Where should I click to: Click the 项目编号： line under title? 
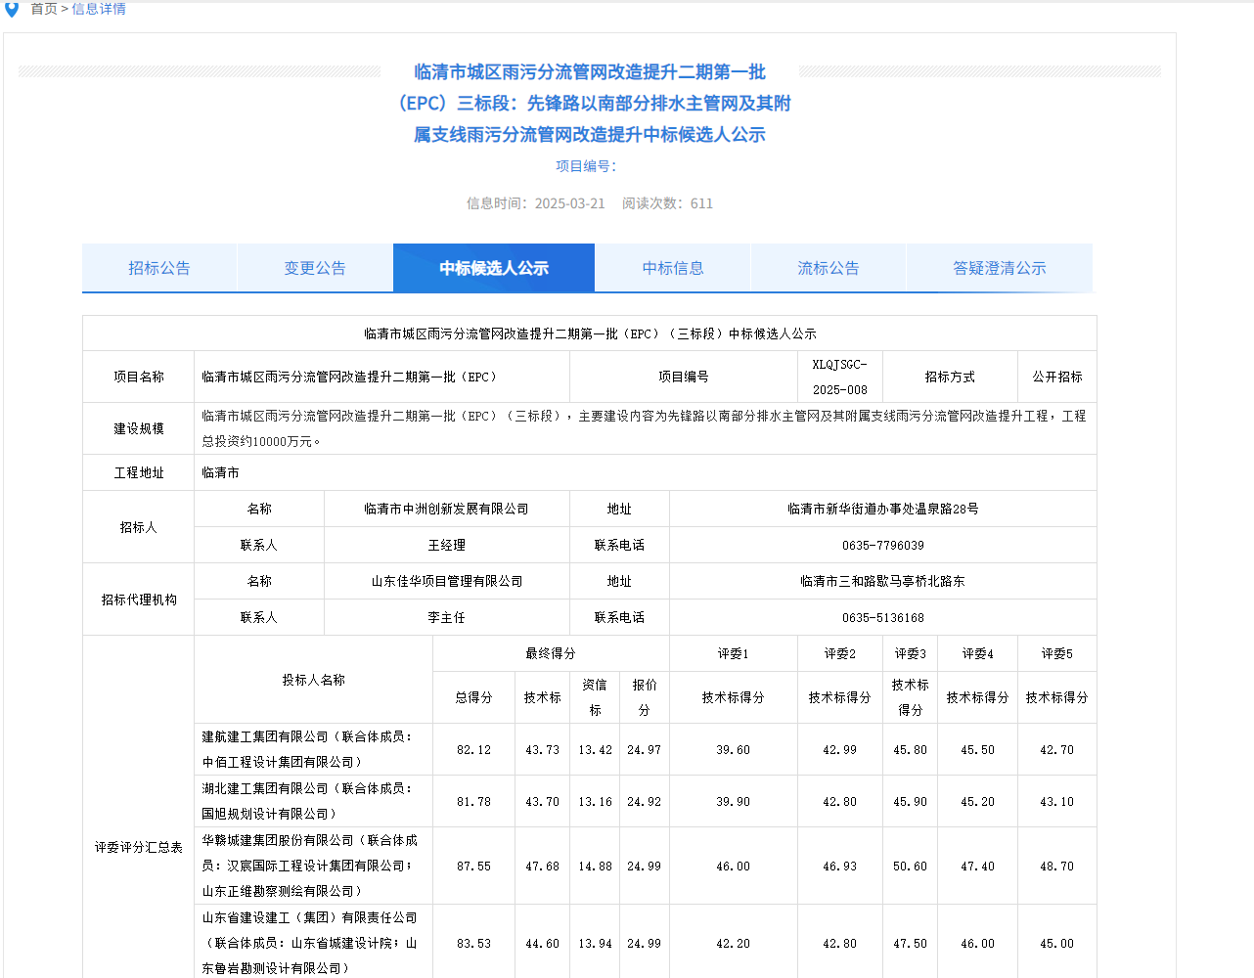(x=587, y=166)
